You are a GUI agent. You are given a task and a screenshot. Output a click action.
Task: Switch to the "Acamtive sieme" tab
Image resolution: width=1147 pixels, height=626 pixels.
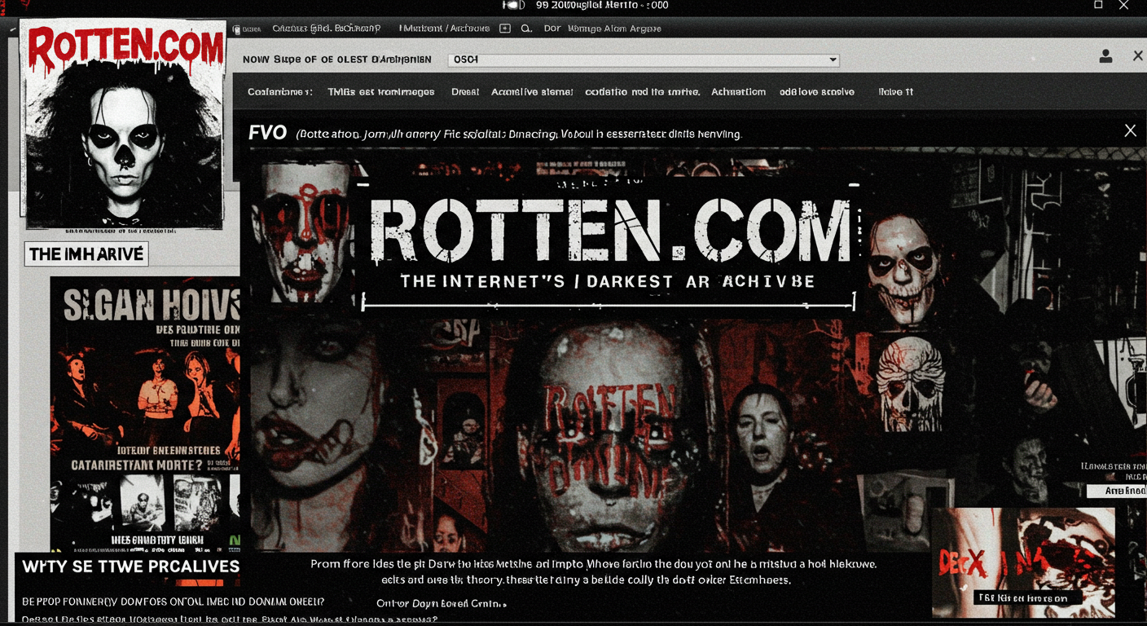pyautogui.click(x=532, y=92)
